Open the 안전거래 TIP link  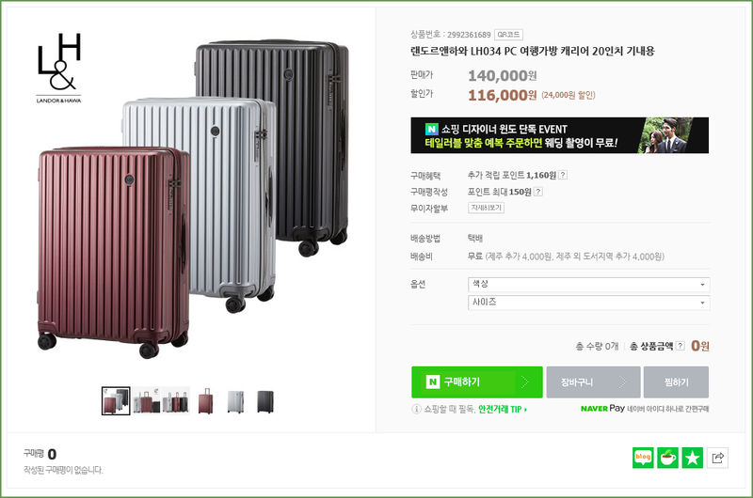pyautogui.click(x=503, y=410)
